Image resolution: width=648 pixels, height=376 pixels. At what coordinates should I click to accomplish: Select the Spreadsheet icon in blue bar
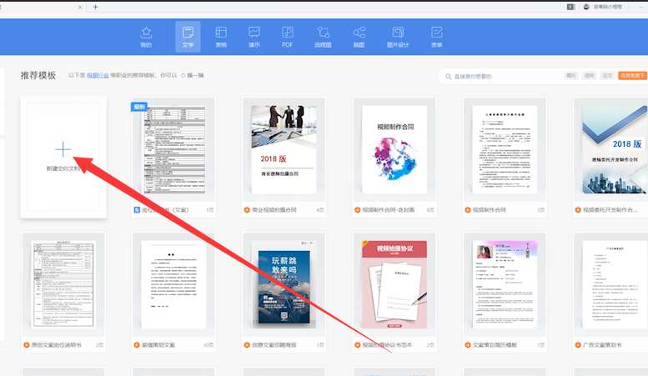point(221,38)
